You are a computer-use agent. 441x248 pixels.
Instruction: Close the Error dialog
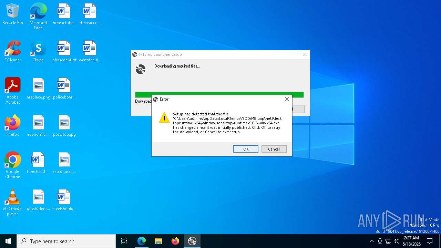(x=287, y=99)
